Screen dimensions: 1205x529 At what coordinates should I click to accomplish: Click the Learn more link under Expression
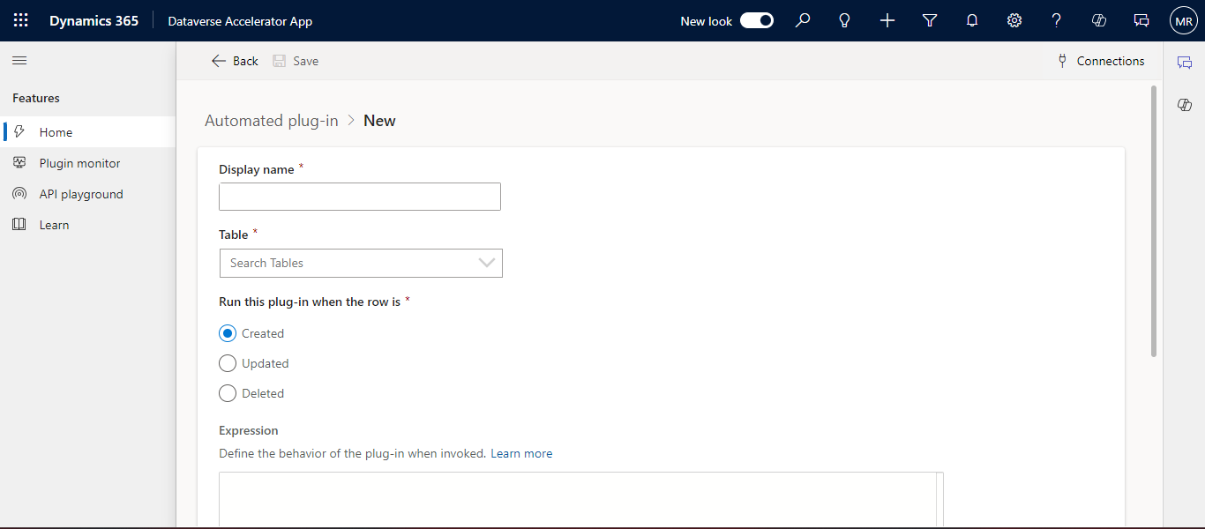coord(521,452)
